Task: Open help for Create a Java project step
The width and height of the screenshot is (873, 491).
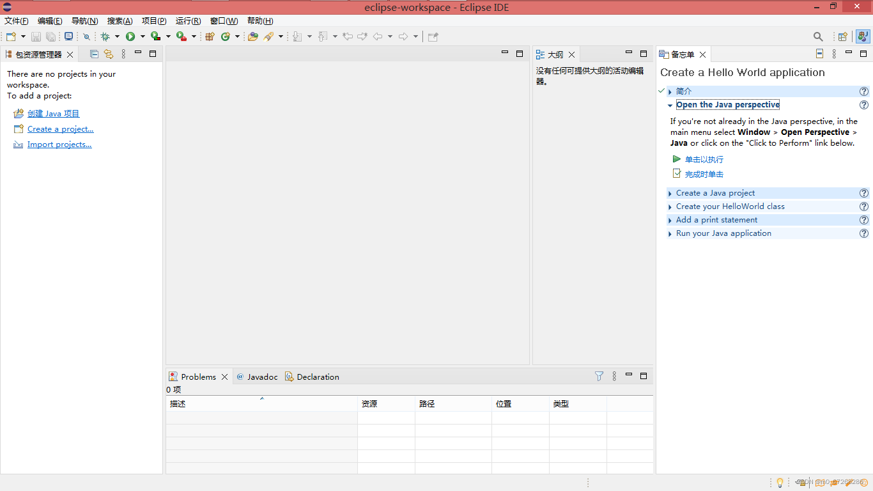Action: tap(864, 193)
